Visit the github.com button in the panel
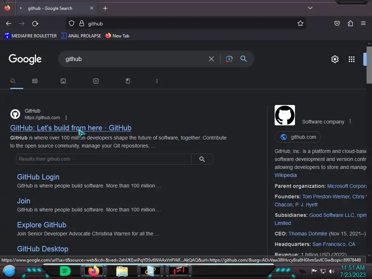Screen dimensions: 372x279 pyautogui.click(x=298, y=137)
